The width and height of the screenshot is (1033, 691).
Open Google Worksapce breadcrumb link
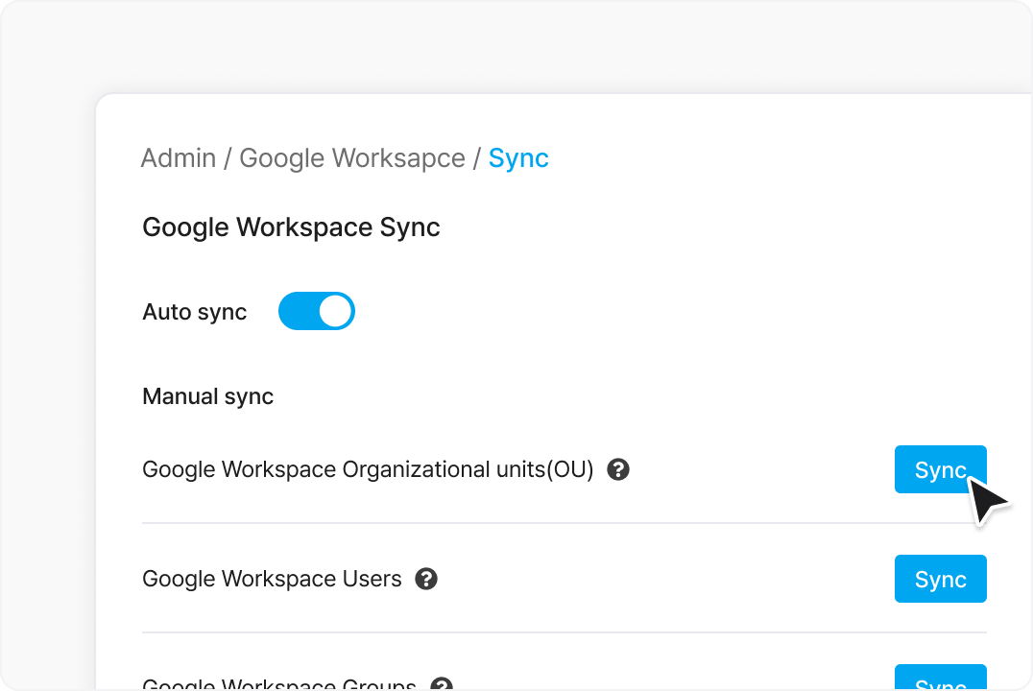point(351,158)
